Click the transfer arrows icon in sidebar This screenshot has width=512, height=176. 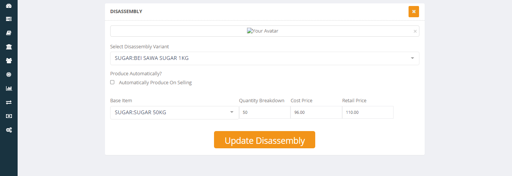point(9,102)
